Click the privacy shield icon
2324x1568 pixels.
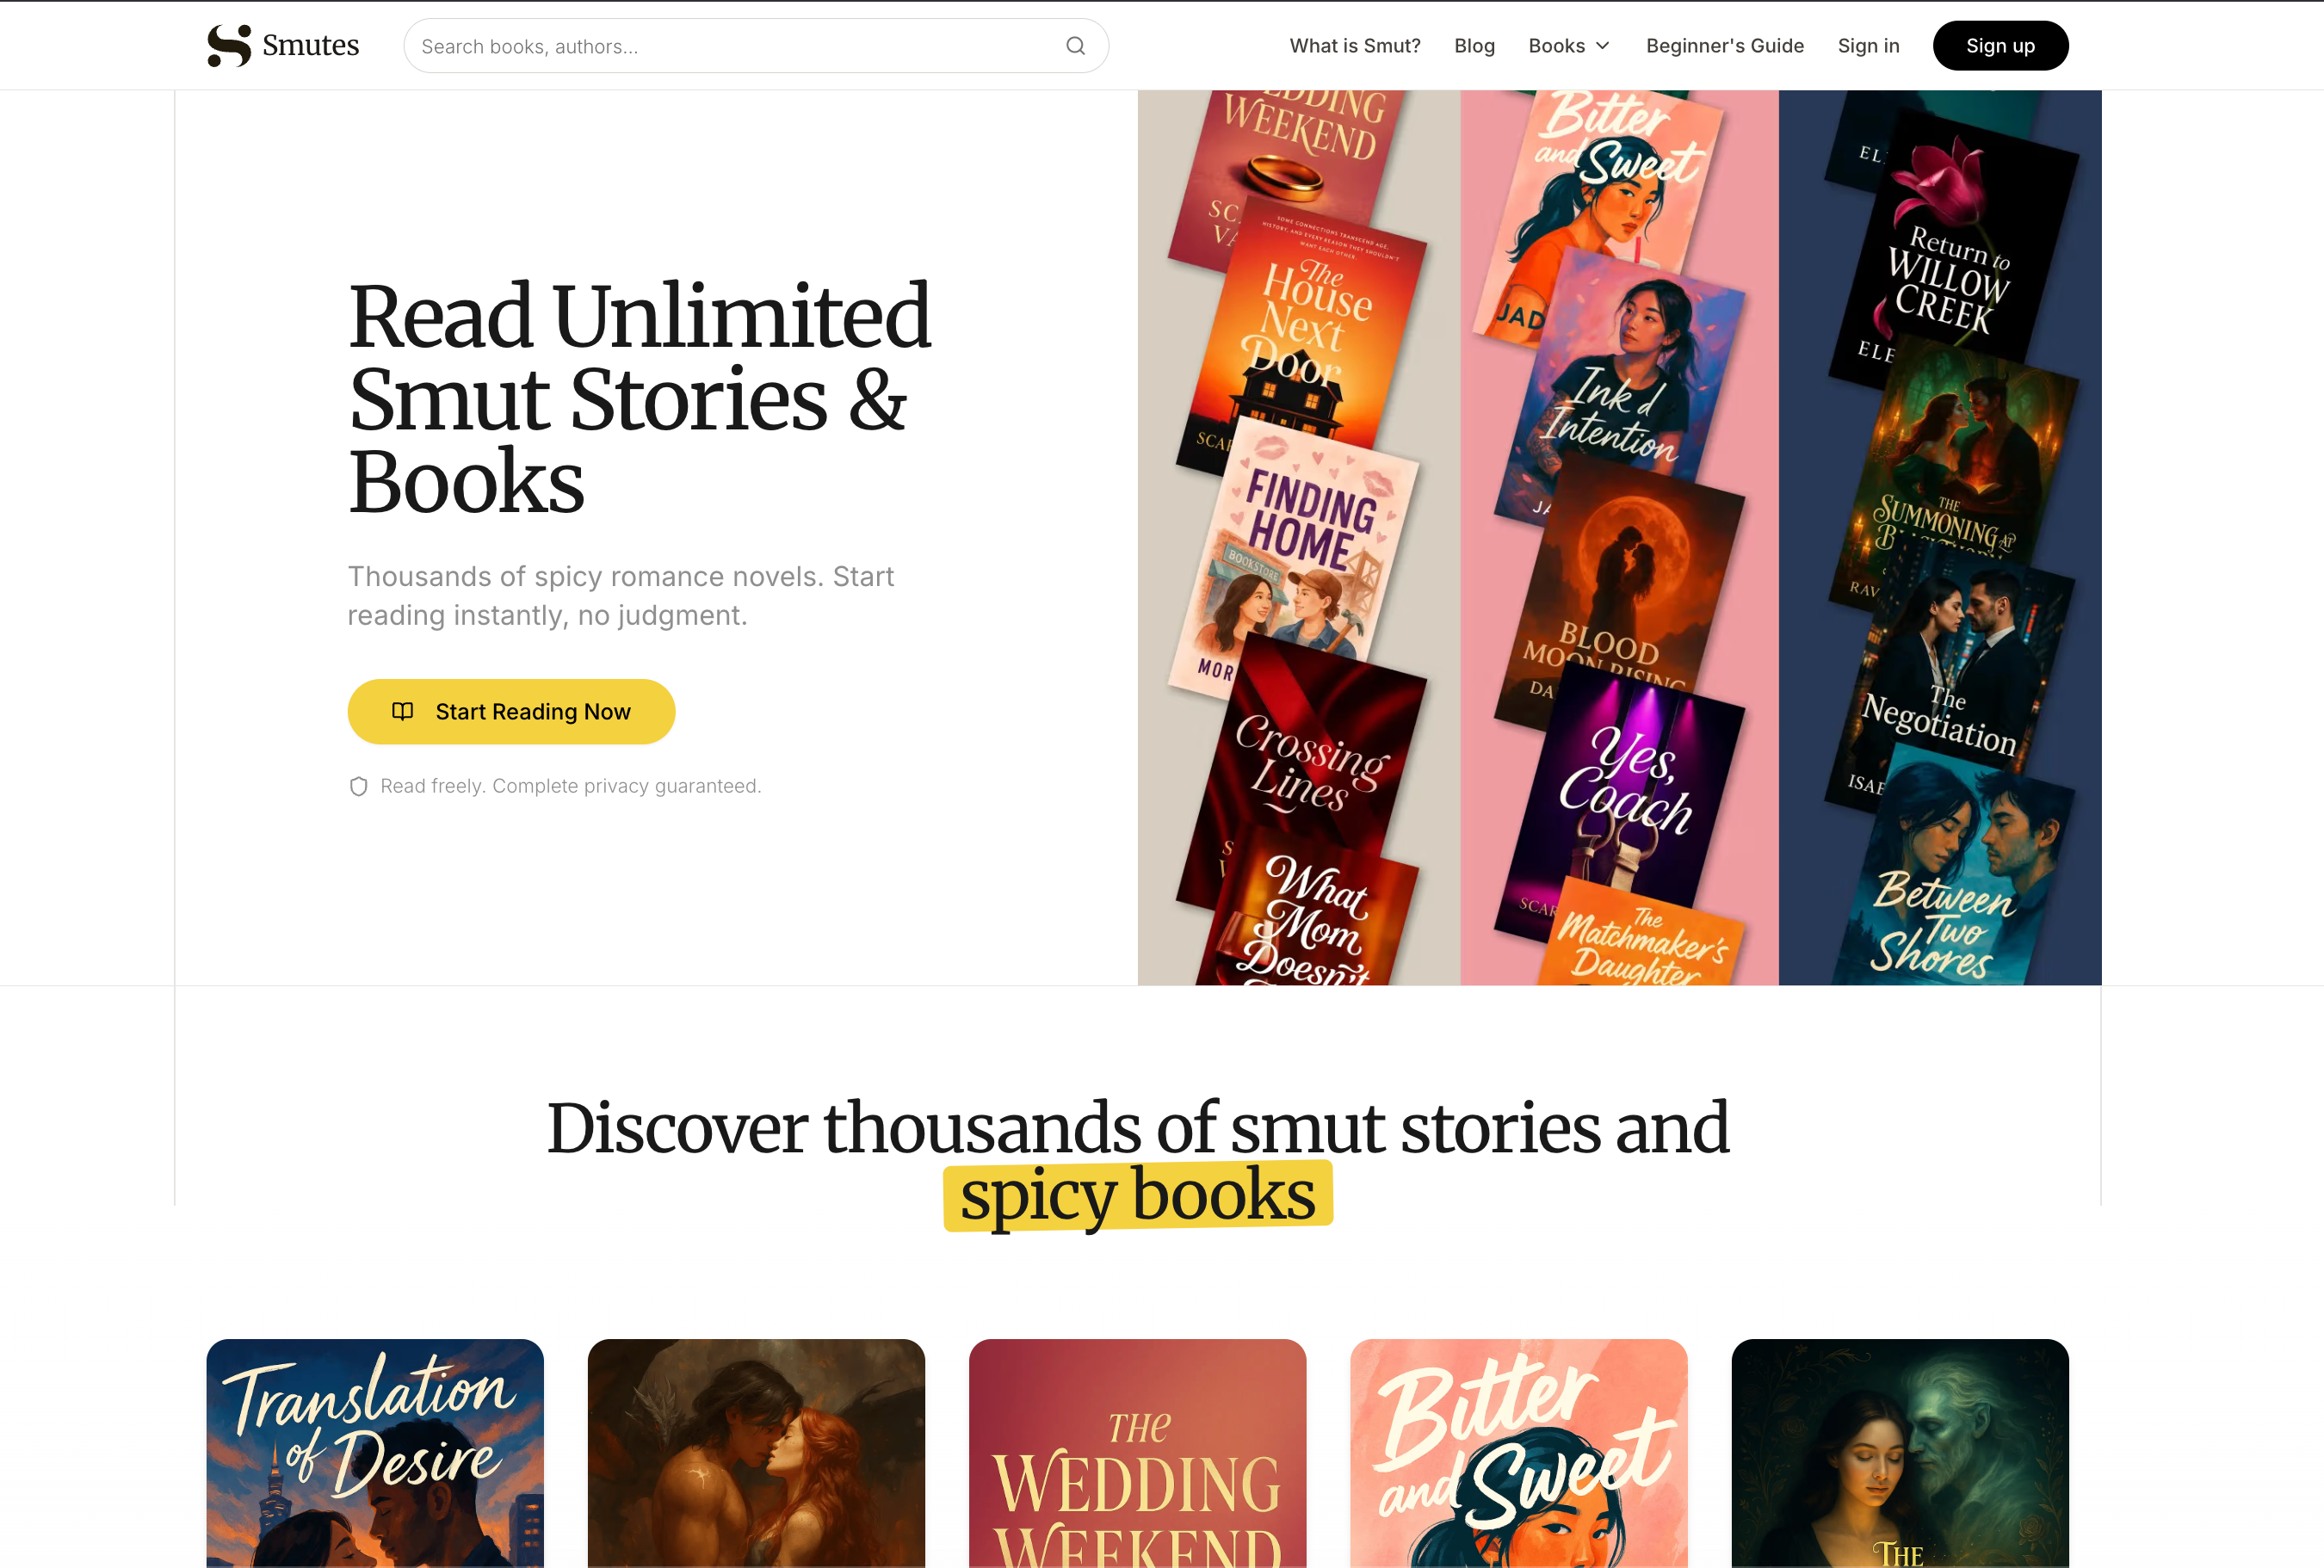point(358,786)
